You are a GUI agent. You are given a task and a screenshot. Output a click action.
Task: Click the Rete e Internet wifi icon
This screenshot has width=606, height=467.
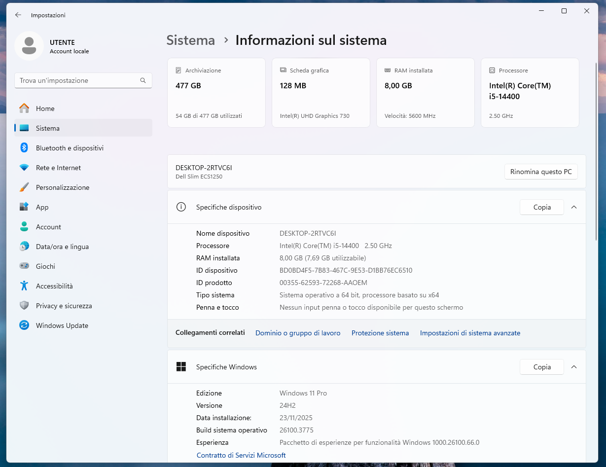click(x=24, y=168)
